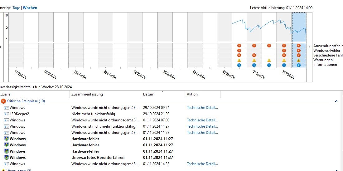Click the Windows-Fehler icon for week 21.10.2024
Viewport: 343px width, 171px height.
tap(284, 50)
